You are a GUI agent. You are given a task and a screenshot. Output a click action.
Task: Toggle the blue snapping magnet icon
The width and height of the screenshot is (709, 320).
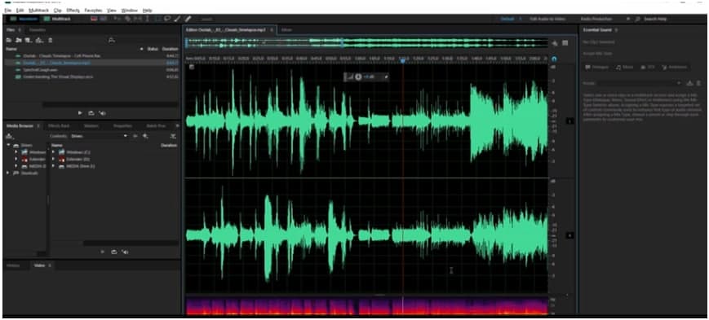[554, 59]
